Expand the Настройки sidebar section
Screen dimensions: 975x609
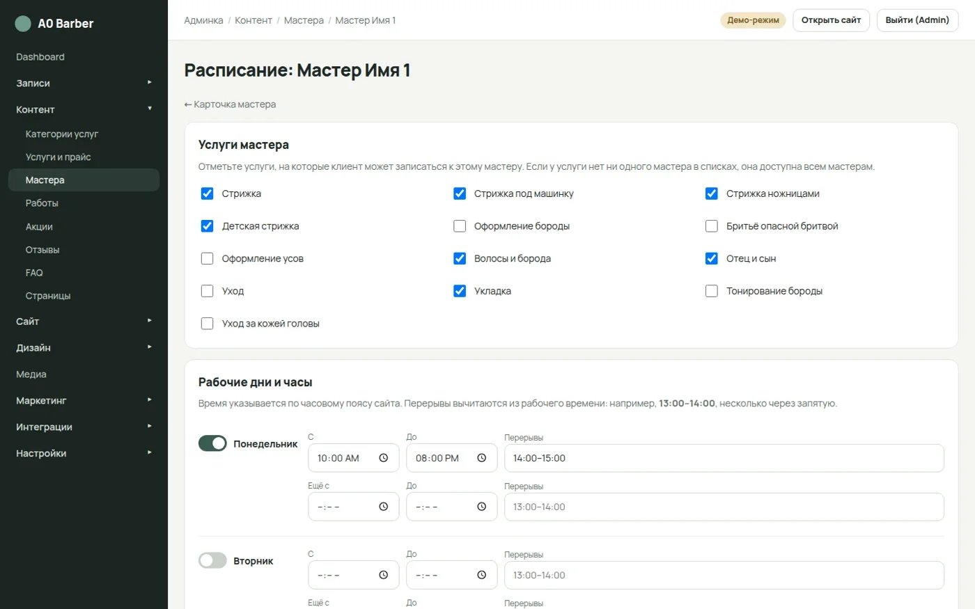click(84, 453)
